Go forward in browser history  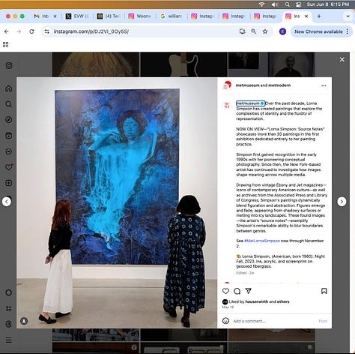(x=19, y=31)
